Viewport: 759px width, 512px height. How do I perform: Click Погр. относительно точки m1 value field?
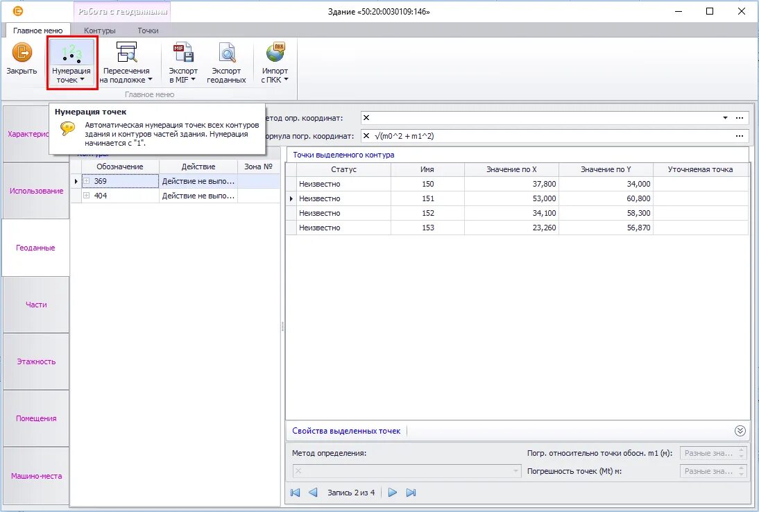coord(709,453)
